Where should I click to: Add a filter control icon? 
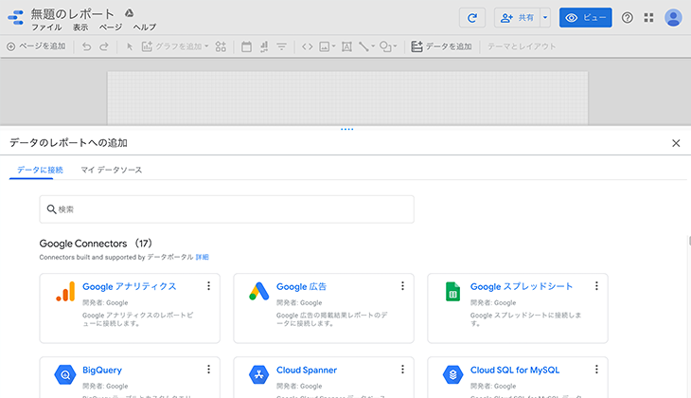pyautogui.click(x=281, y=46)
